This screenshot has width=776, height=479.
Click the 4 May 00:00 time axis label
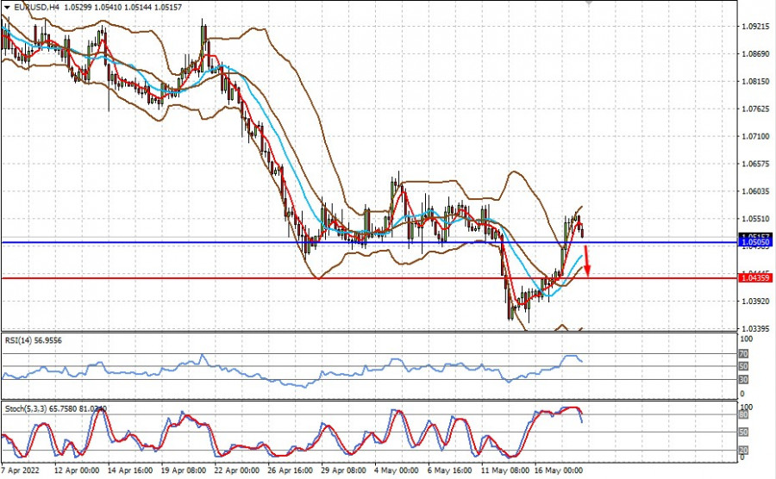click(x=397, y=470)
